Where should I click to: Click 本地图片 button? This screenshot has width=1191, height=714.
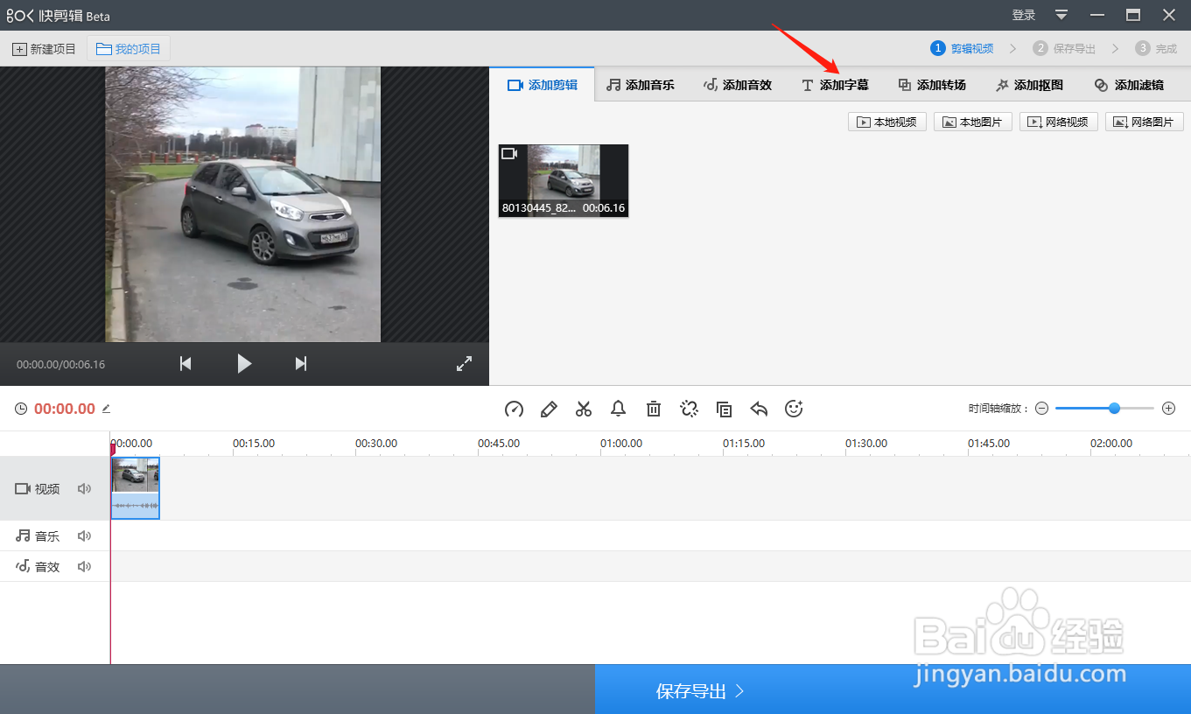pyautogui.click(x=973, y=122)
